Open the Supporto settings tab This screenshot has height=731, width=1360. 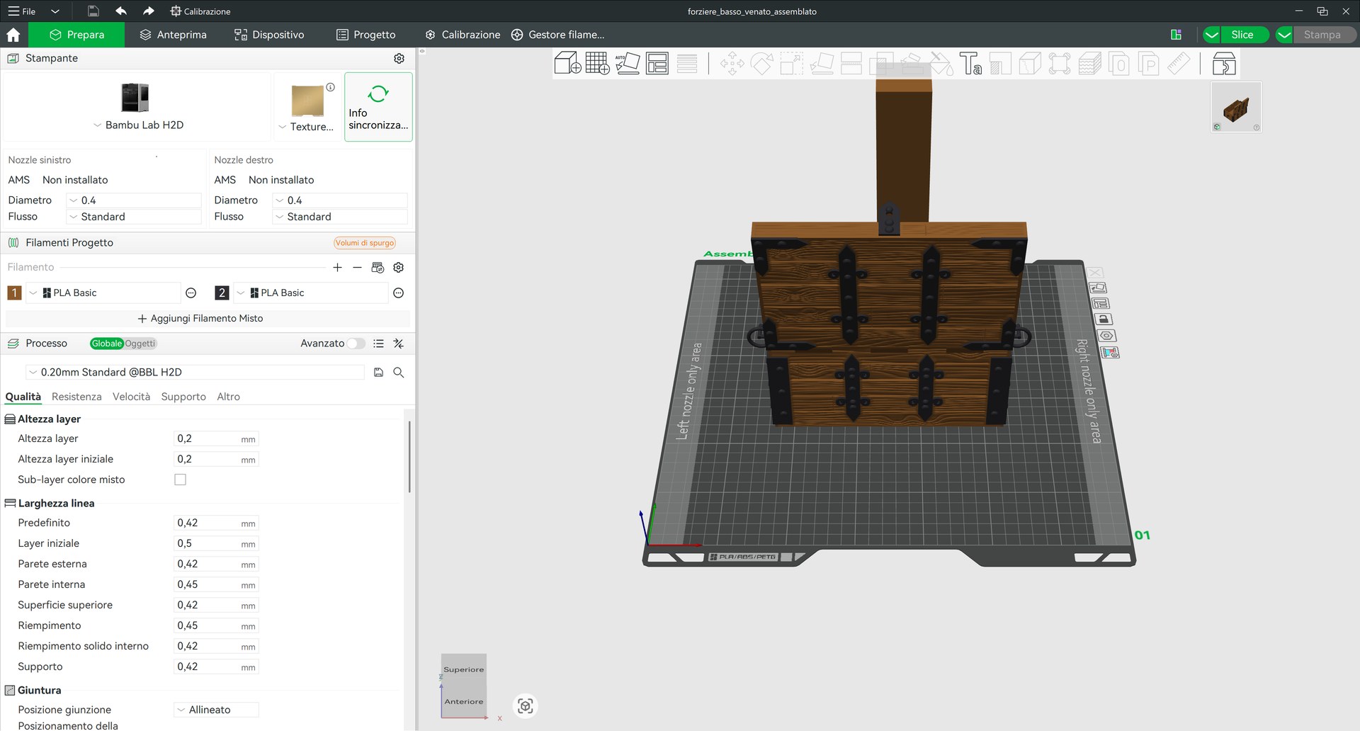tap(183, 397)
